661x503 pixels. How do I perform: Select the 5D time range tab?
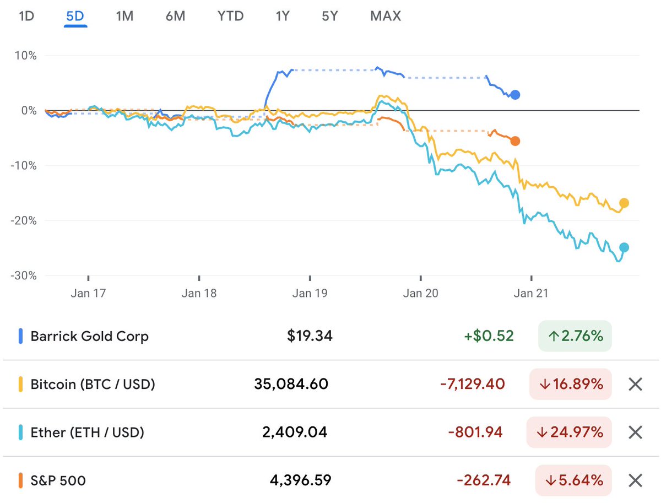click(75, 16)
